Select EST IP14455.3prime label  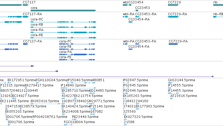coord(181,91)
